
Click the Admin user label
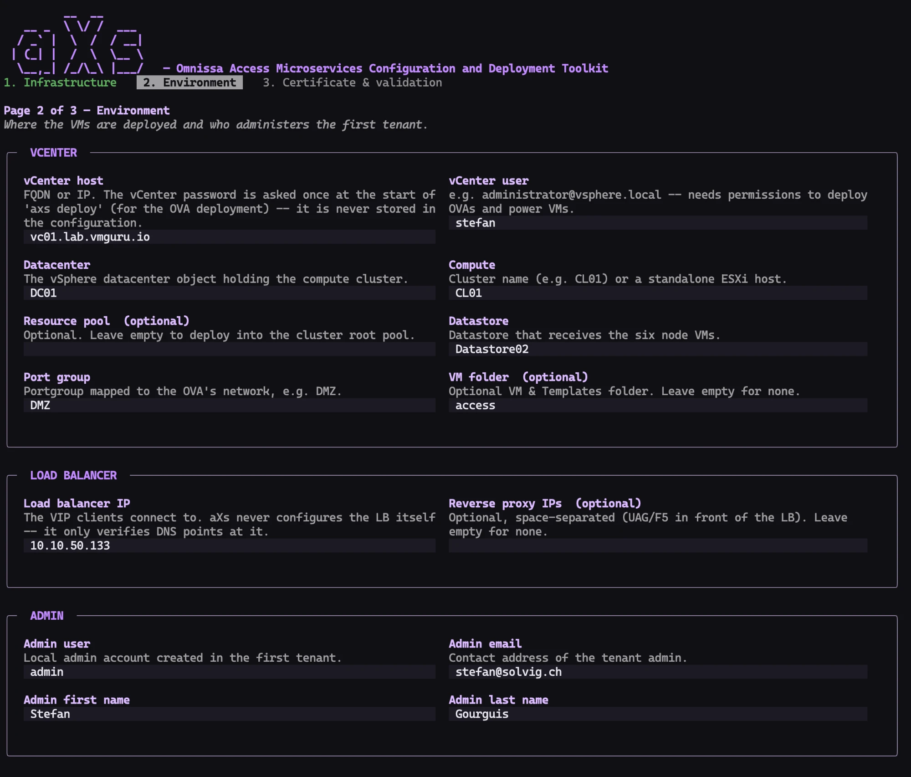(57, 644)
